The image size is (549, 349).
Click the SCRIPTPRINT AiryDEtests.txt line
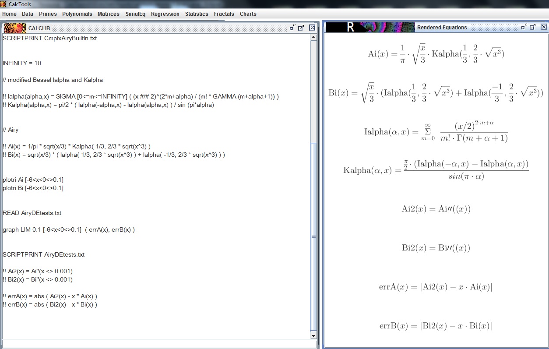(43, 254)
